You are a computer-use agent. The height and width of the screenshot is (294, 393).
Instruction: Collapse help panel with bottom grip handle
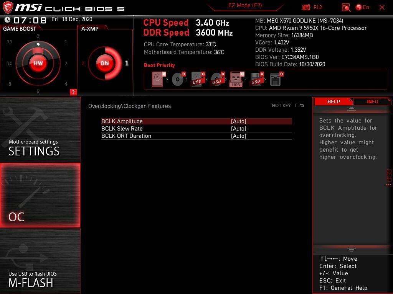352,249
